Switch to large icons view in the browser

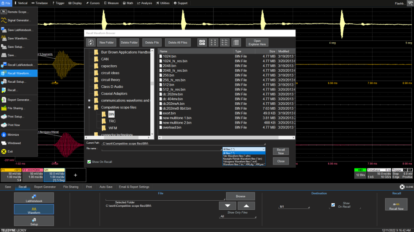coord(202,42)
